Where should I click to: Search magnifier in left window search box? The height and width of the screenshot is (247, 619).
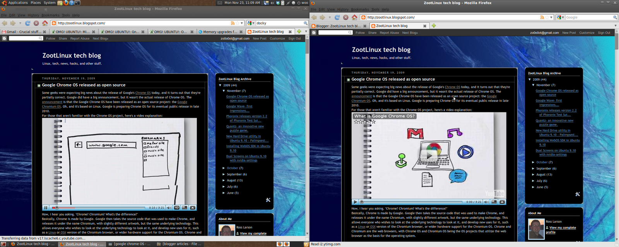click(305, 23)
